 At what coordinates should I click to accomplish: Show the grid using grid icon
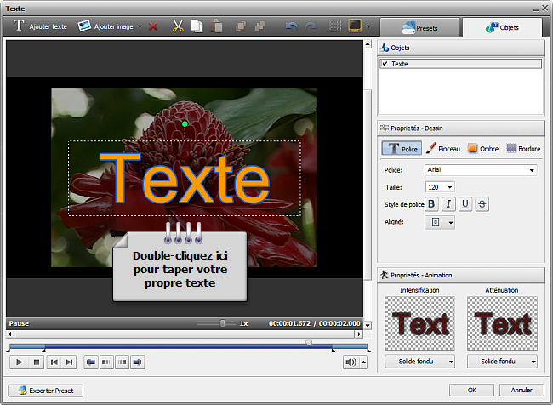[x=336, y=26]
